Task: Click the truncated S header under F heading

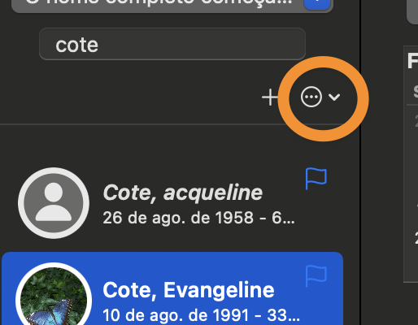Action: [x=416, y=91]
